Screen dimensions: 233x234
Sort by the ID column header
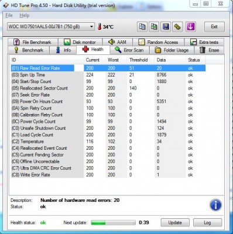pyautogui.click(x=47, y=60)
